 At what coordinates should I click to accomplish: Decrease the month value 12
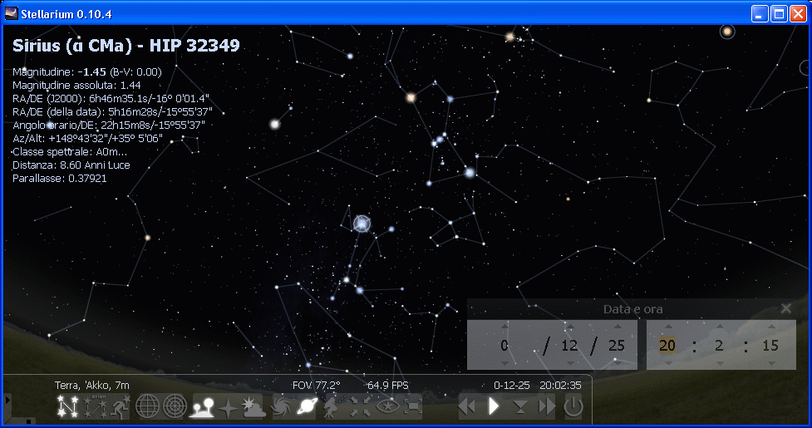tap(569, 363)
